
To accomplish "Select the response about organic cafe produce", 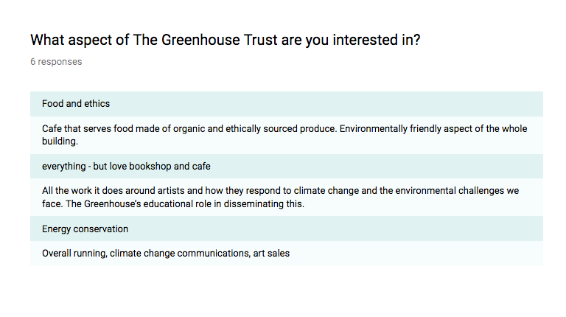I will 287,135.
